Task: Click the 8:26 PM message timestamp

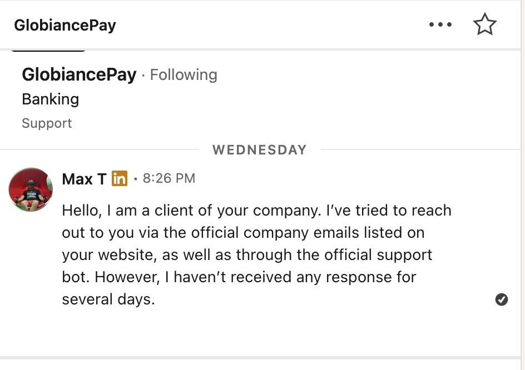Action: click(x=169, y=178)
